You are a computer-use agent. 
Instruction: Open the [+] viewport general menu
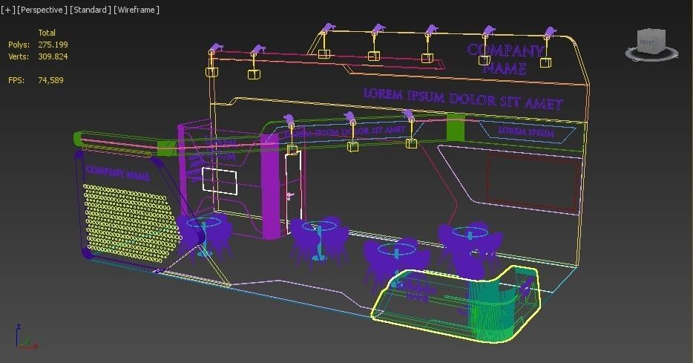[x=8, y=10]
